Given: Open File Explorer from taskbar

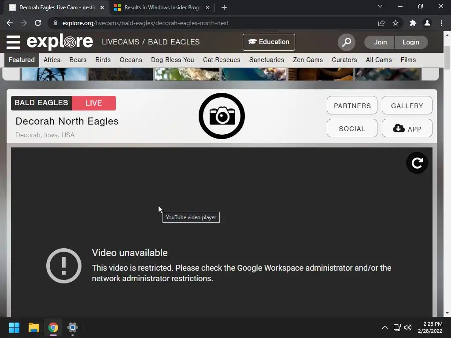Looking at the screenshot, I should (x=33, y=327).
